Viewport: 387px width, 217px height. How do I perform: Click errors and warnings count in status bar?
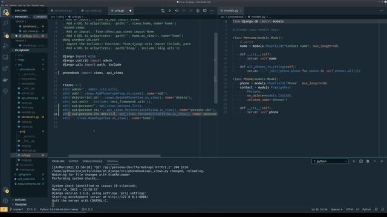(x=87, y=209)
